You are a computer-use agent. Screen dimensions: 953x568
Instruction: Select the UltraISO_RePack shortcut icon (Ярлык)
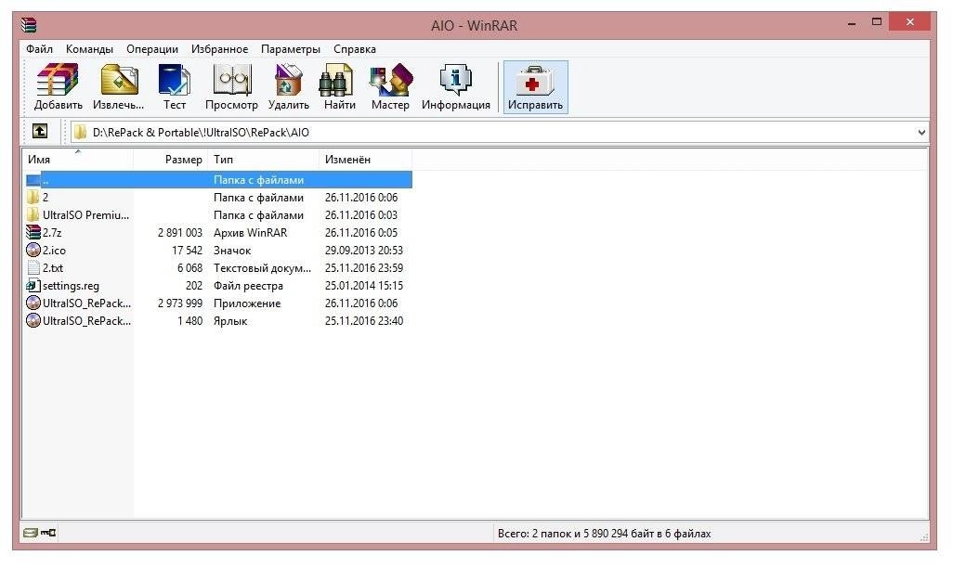[x=33, y=321]
